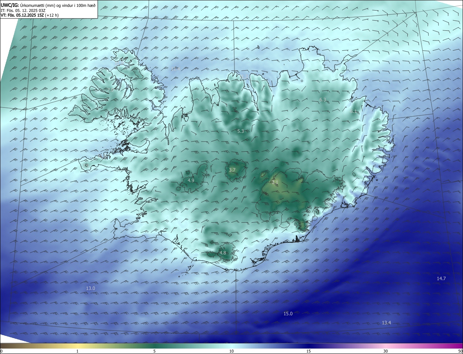
Task: Click the 14.7 value over the ocean
Action: coord(441,278)
